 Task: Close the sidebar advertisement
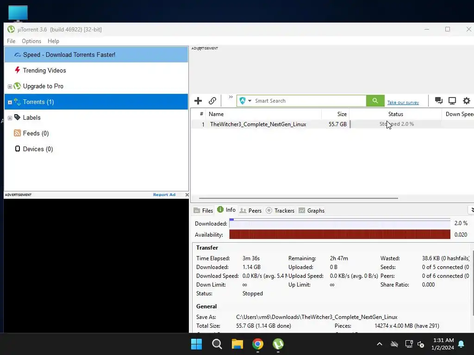coord(187,195)
